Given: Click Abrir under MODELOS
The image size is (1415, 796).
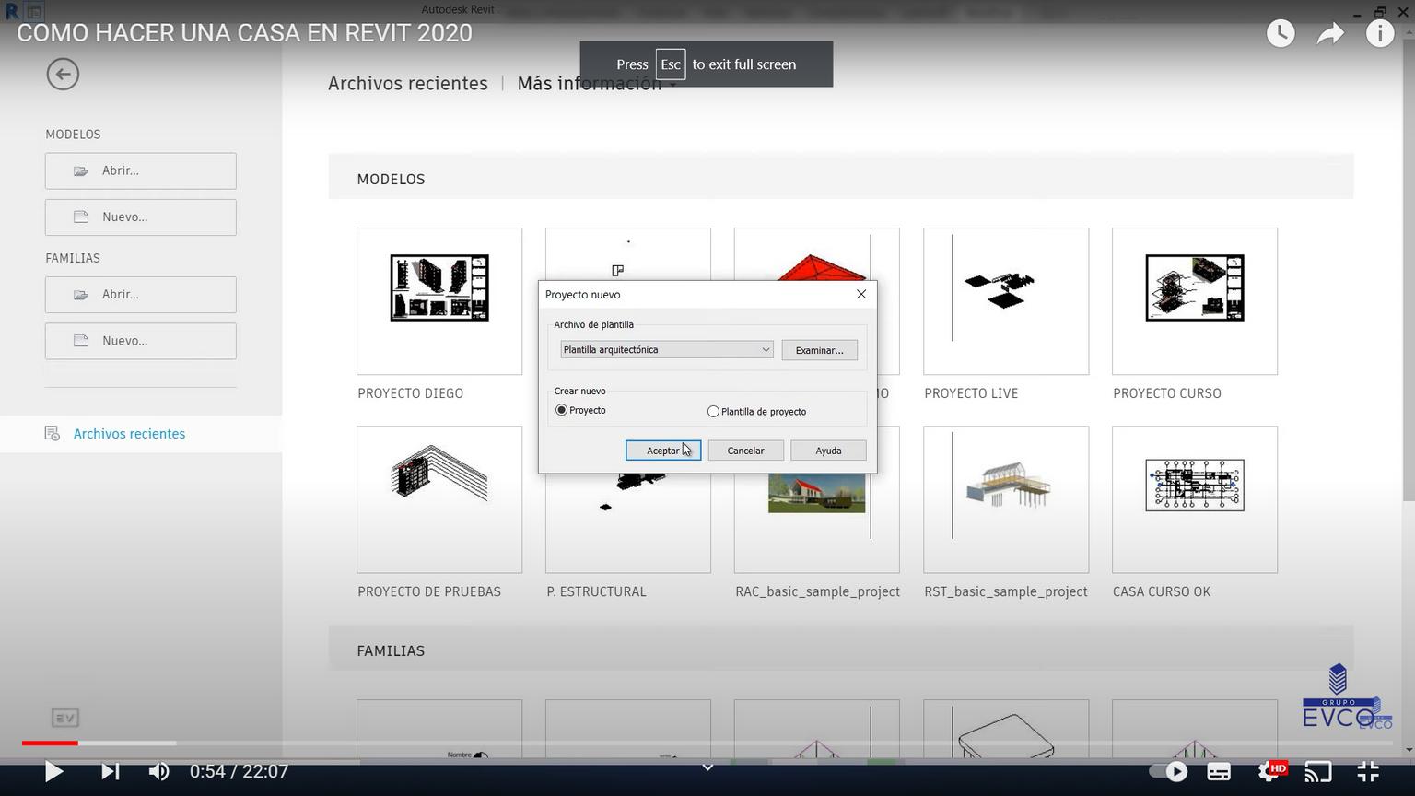Looking at the screenshot, I should [141, 171].
